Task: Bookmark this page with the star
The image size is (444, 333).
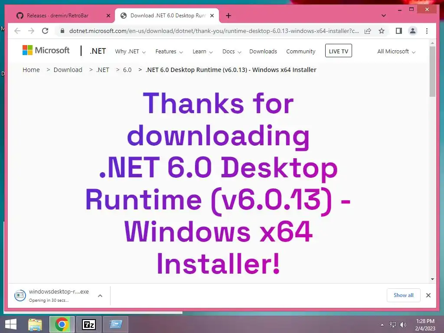Action: 382,31
